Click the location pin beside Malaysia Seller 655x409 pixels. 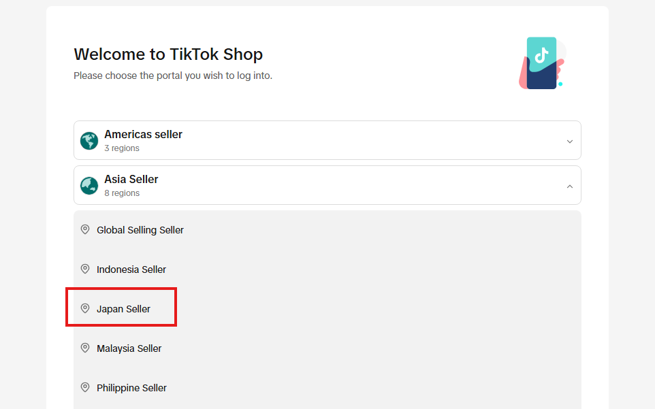point(85,348)
